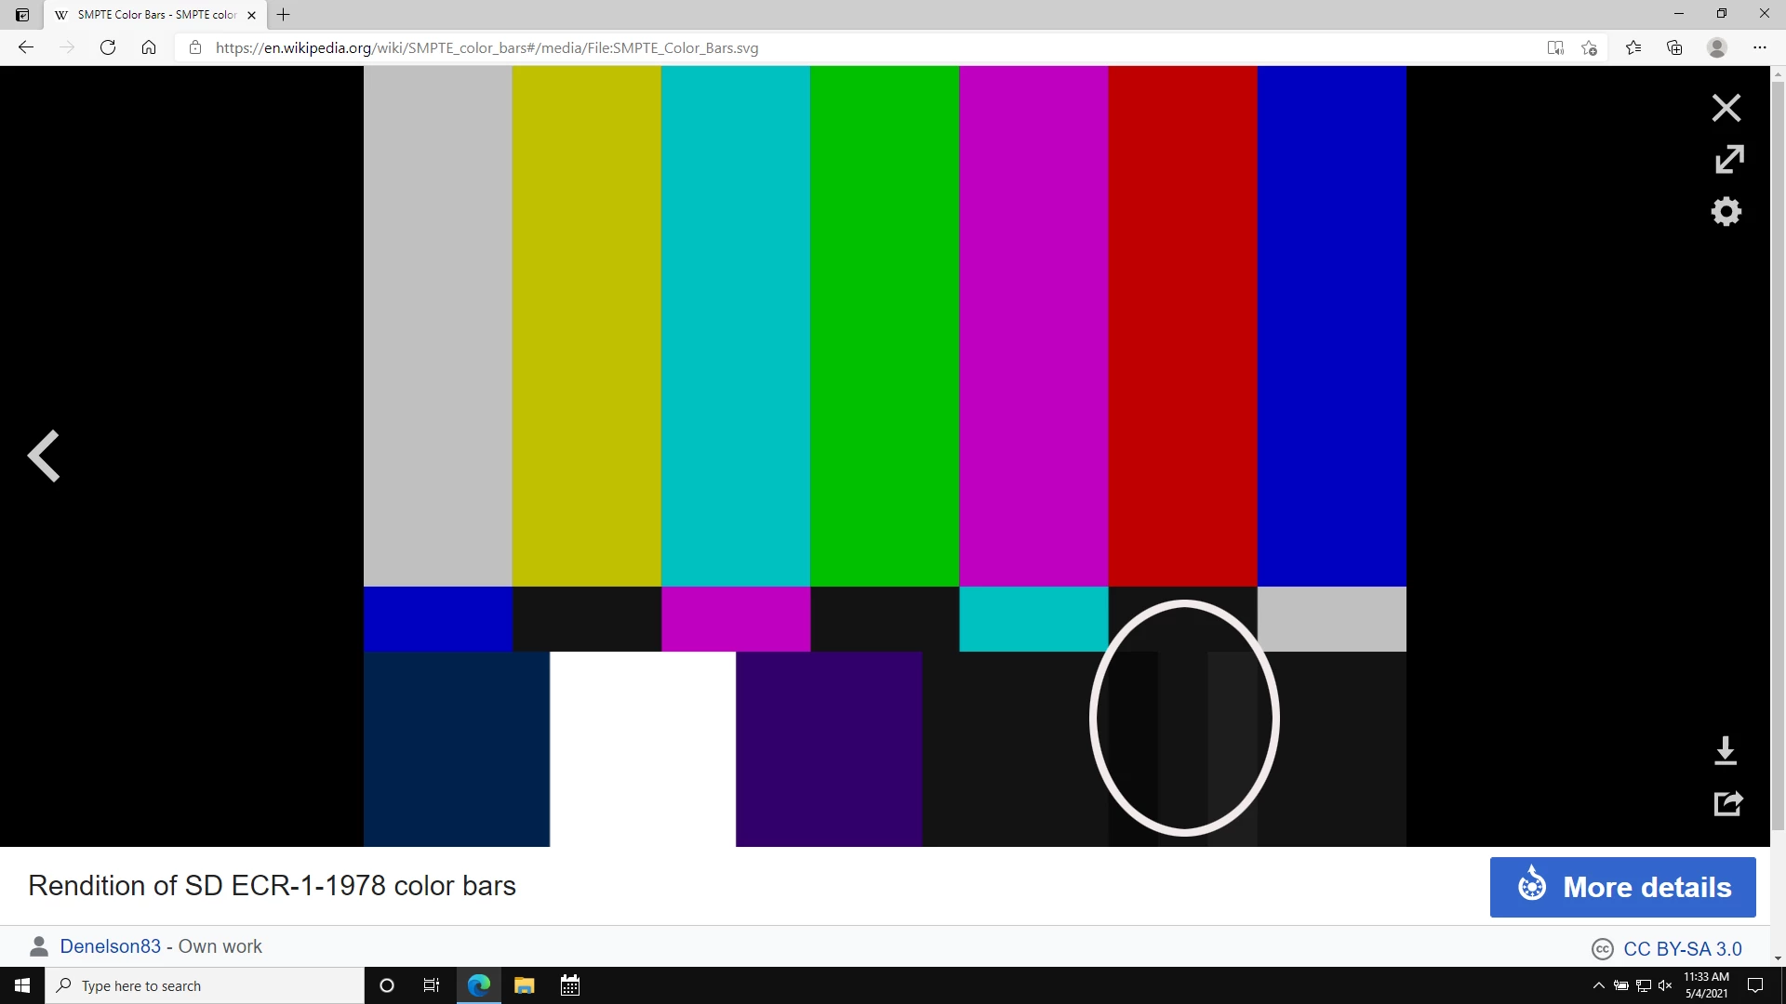This screenshot has width=1786, height=1004.
Task: Open browser Favorites star icon
Action: point(1633,47)
